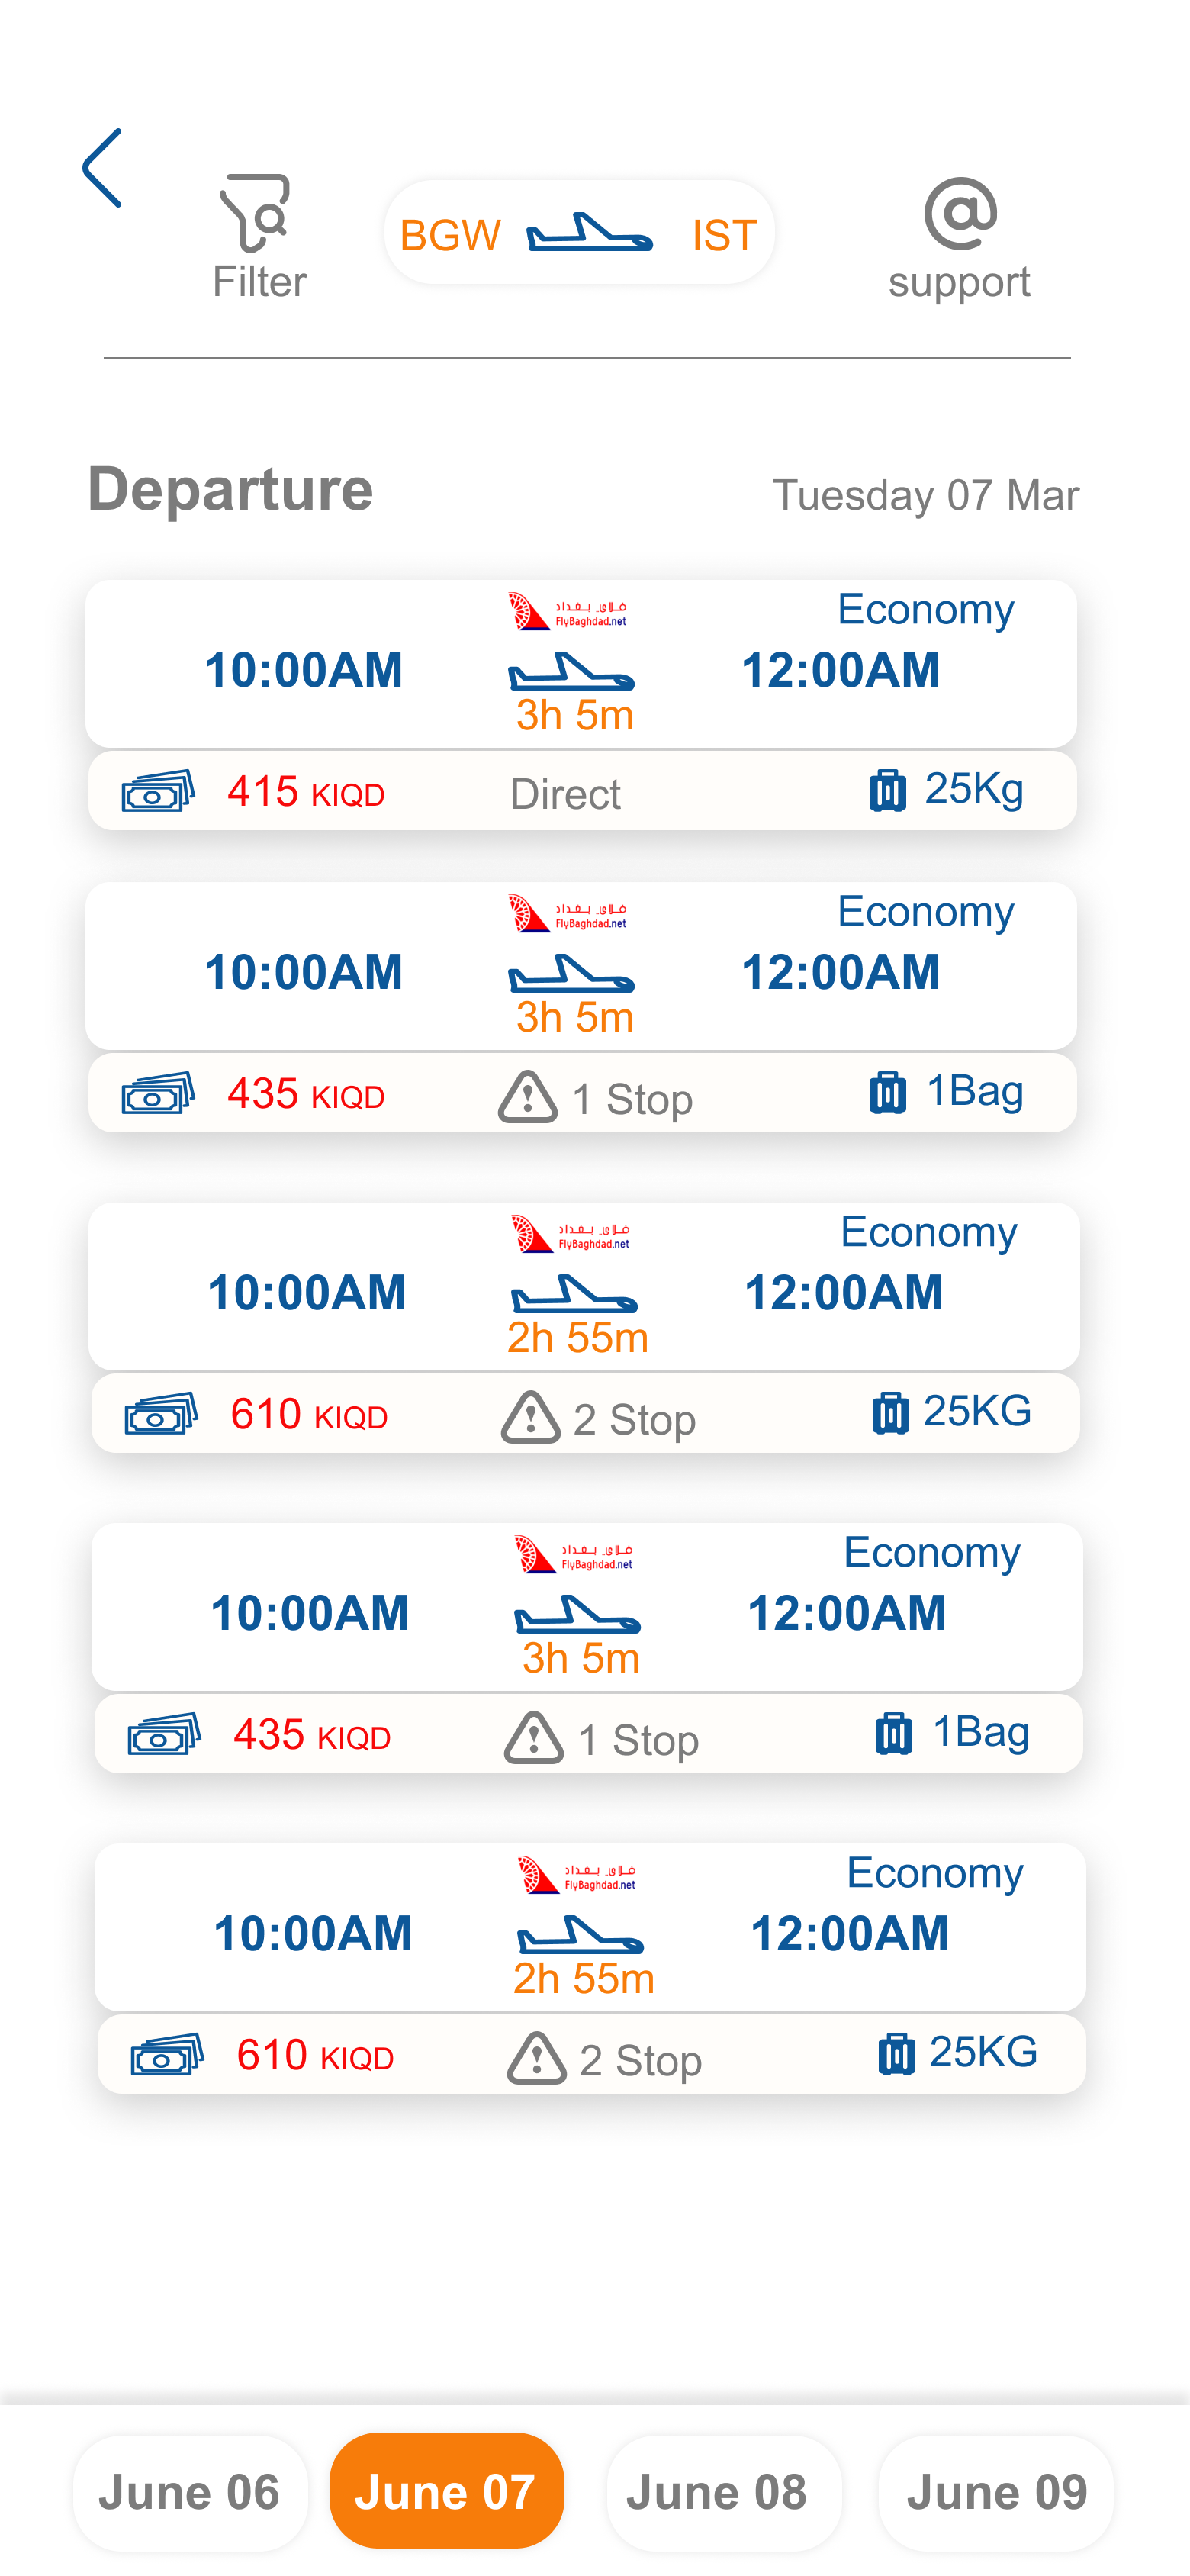Click the Tuesday 07 Mar date label
Viewport: 1190px width, 2576px height.
tap(925, 495)
